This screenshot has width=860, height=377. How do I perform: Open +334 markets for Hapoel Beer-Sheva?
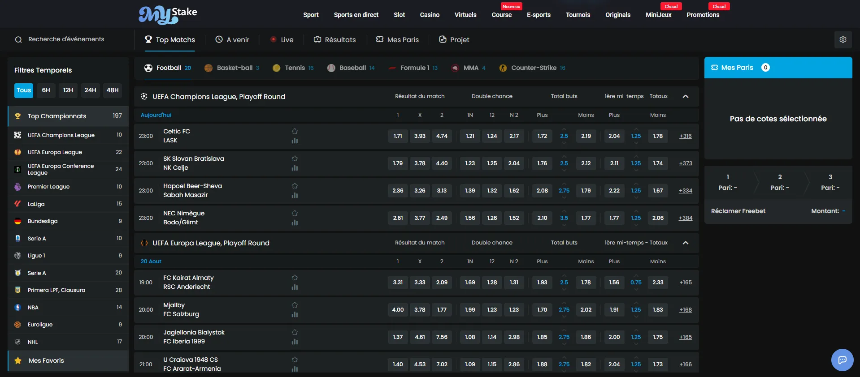pos(685,191)
